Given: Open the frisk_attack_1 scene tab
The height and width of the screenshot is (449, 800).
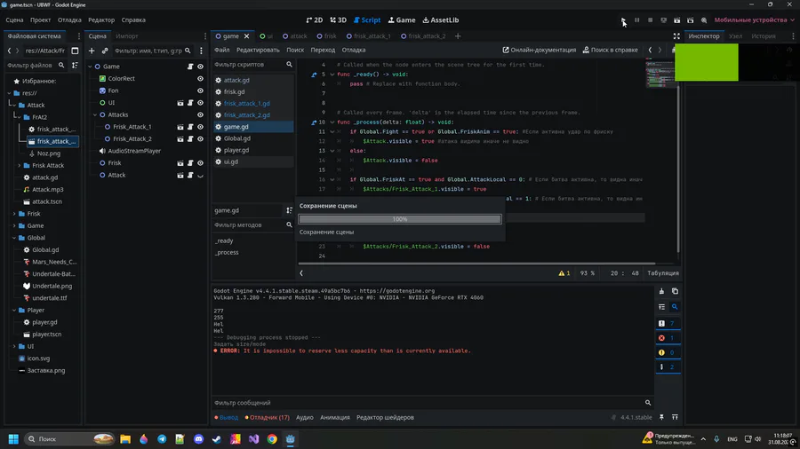Looking at the screenshot, I should click(368, 36).
